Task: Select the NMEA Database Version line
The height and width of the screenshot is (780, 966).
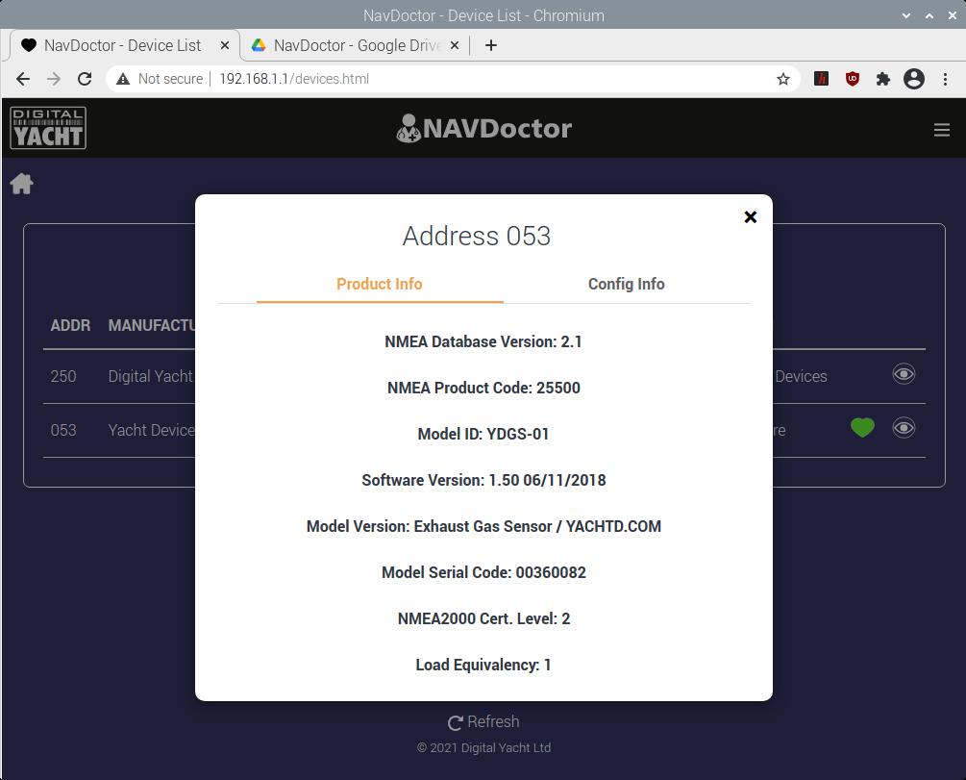Action: point(483,341)
